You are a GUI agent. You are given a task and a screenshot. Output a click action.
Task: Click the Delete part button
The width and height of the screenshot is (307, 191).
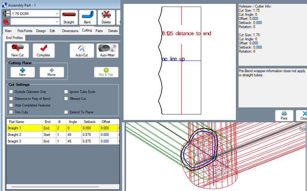(106, 17)
